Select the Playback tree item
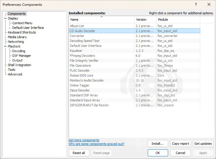The image size is (216, 159). click(14, 47)
